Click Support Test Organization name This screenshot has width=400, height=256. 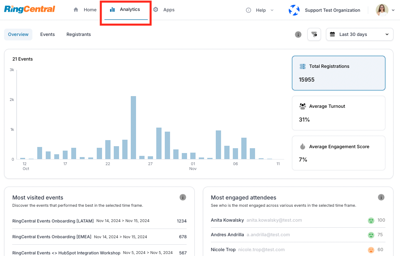tap(332, 10)
